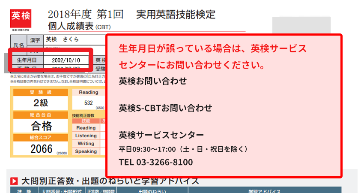Click the 総合合否 orange header

pyautogui.click(x=41, y=115)
